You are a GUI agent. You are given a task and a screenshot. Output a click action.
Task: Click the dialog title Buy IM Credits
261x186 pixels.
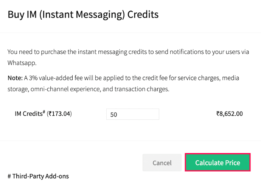click(83, 15)
